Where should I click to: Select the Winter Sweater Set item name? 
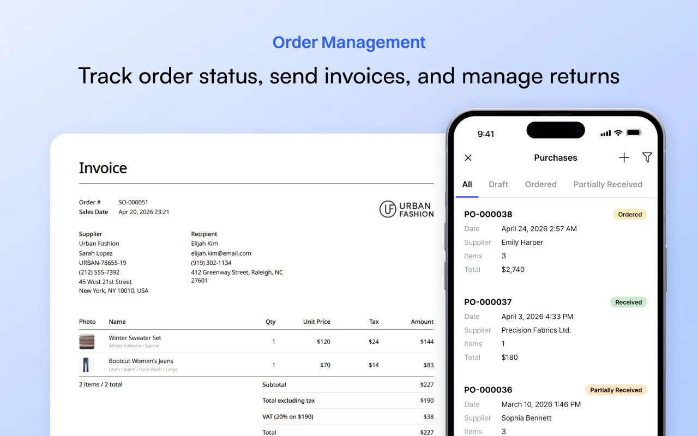[135, 338]
